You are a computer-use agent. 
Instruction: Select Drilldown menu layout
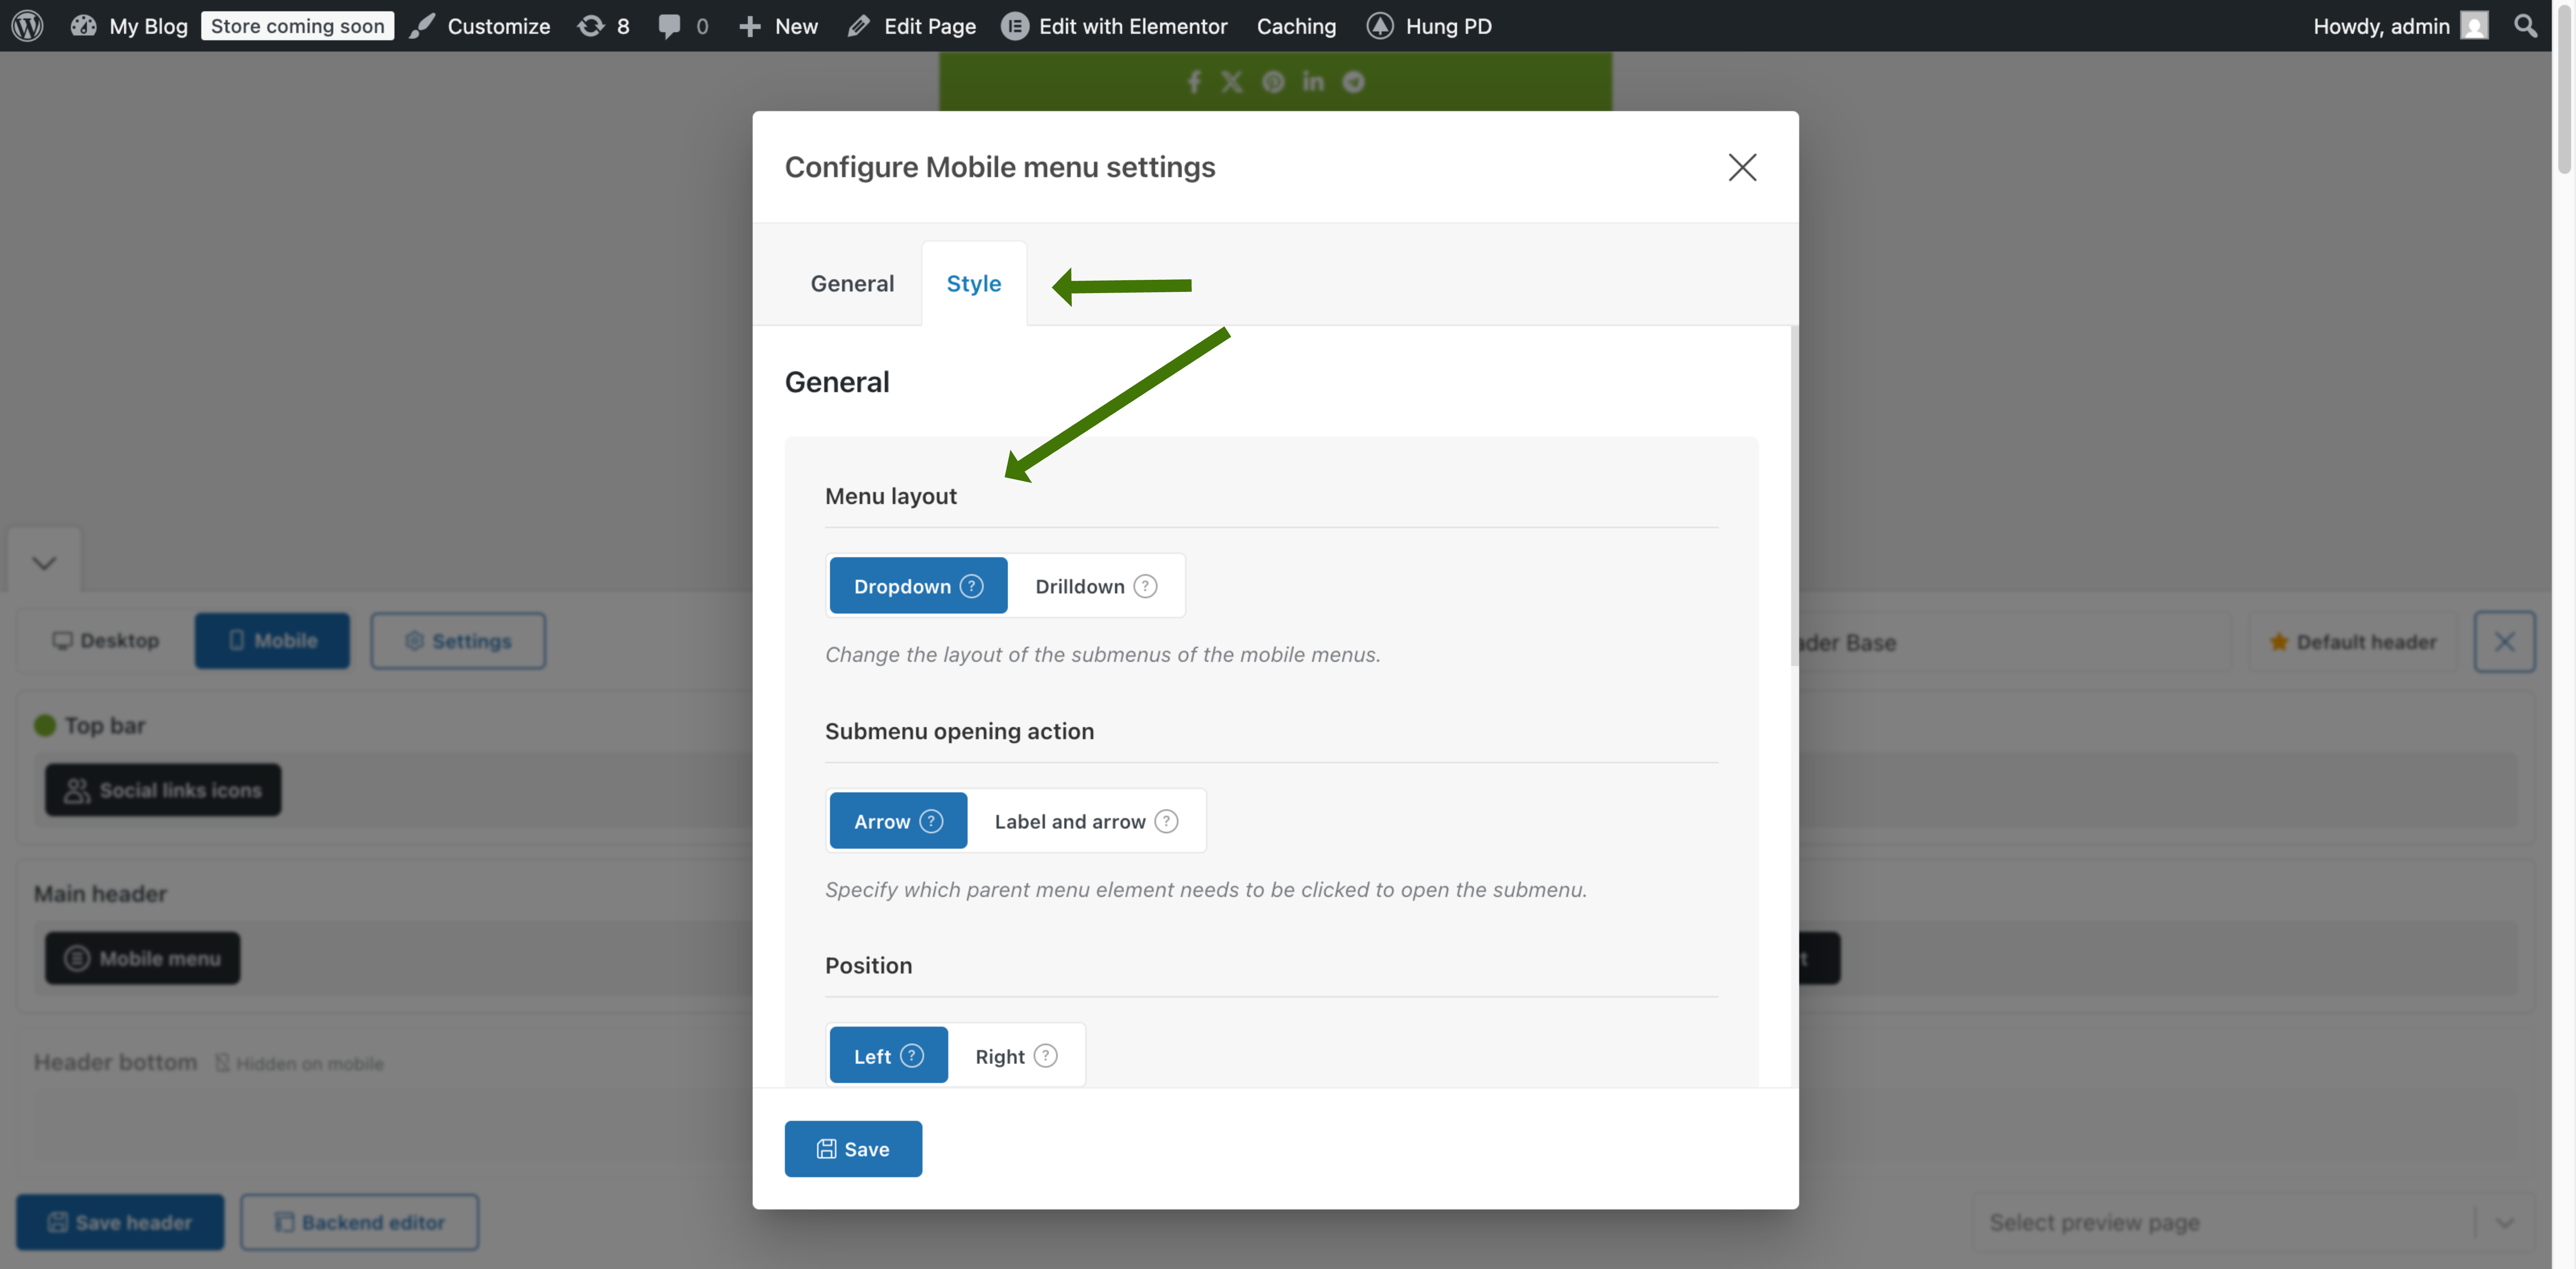[x=1096, y=586]
